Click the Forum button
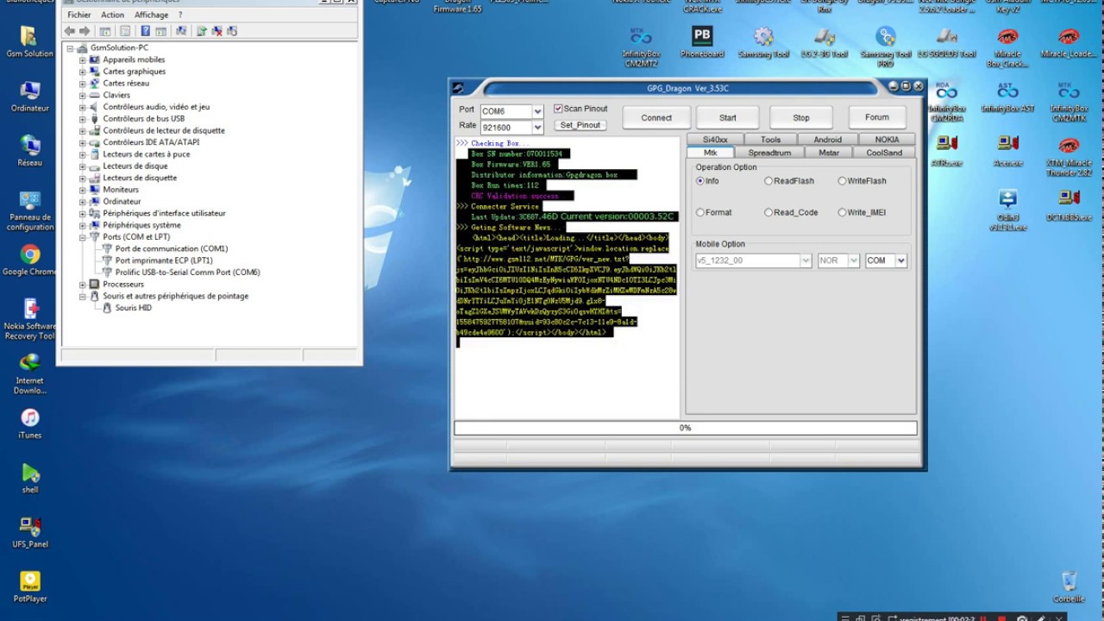Screen dimensions: 1104x621 [876, 117]
